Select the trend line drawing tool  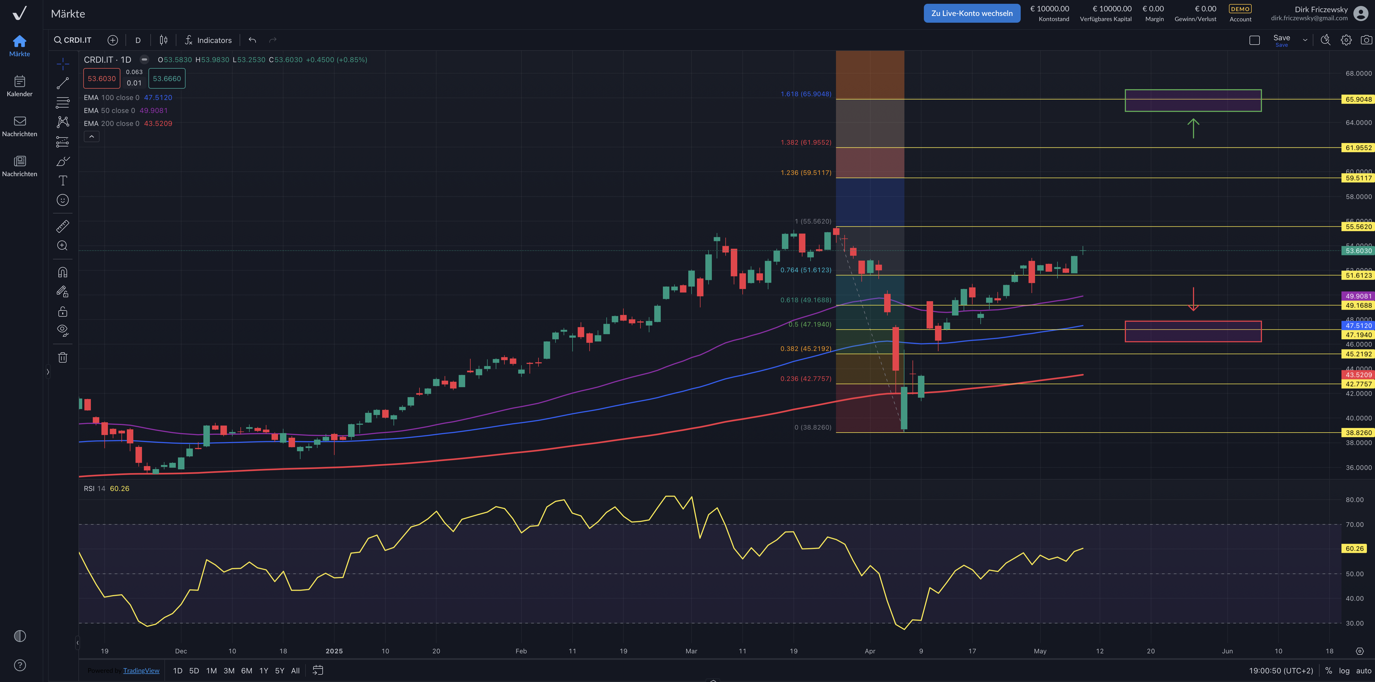pyautogui.click(x=62, y=83)
